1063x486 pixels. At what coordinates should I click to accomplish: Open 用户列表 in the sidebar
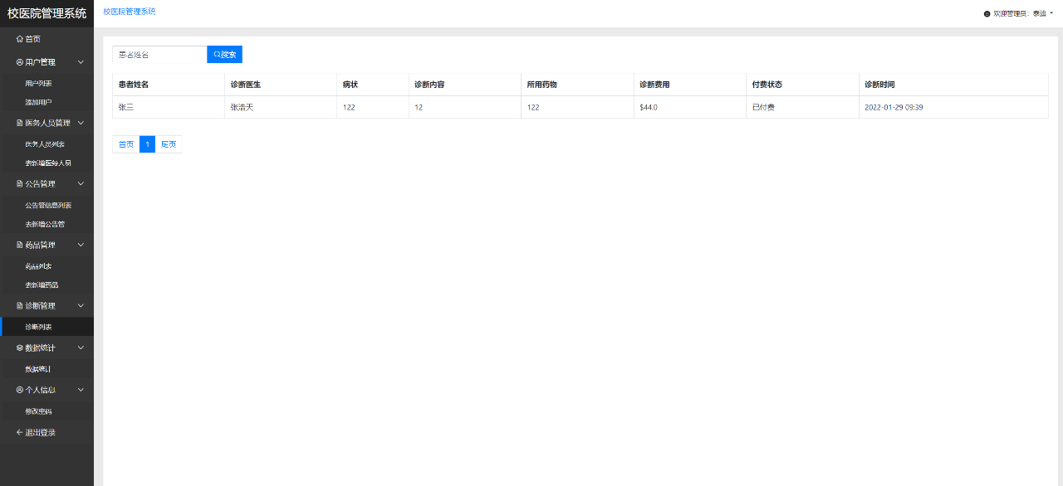pos(39,83)
